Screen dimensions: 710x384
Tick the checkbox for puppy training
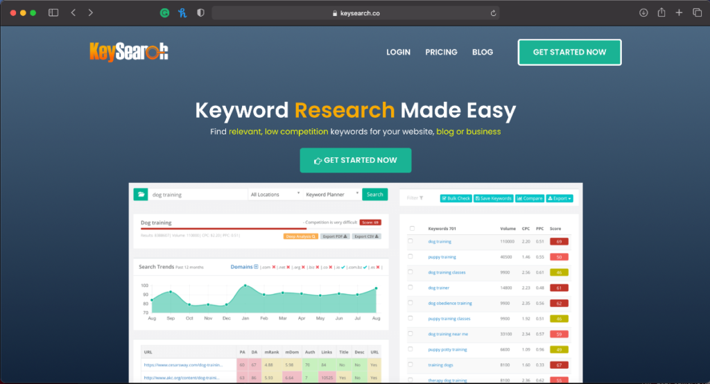point(410,256)
